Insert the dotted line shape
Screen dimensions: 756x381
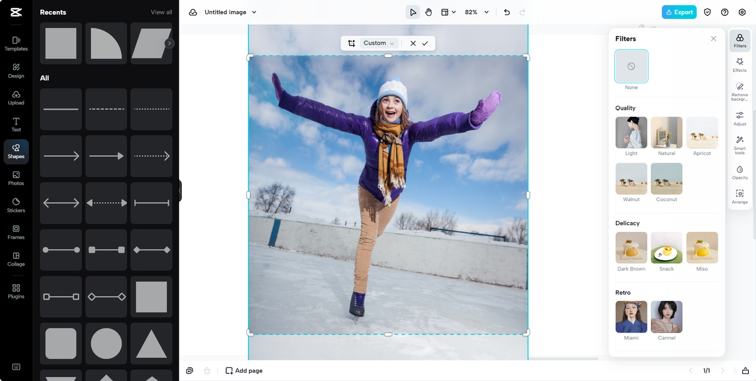point(152,109)
